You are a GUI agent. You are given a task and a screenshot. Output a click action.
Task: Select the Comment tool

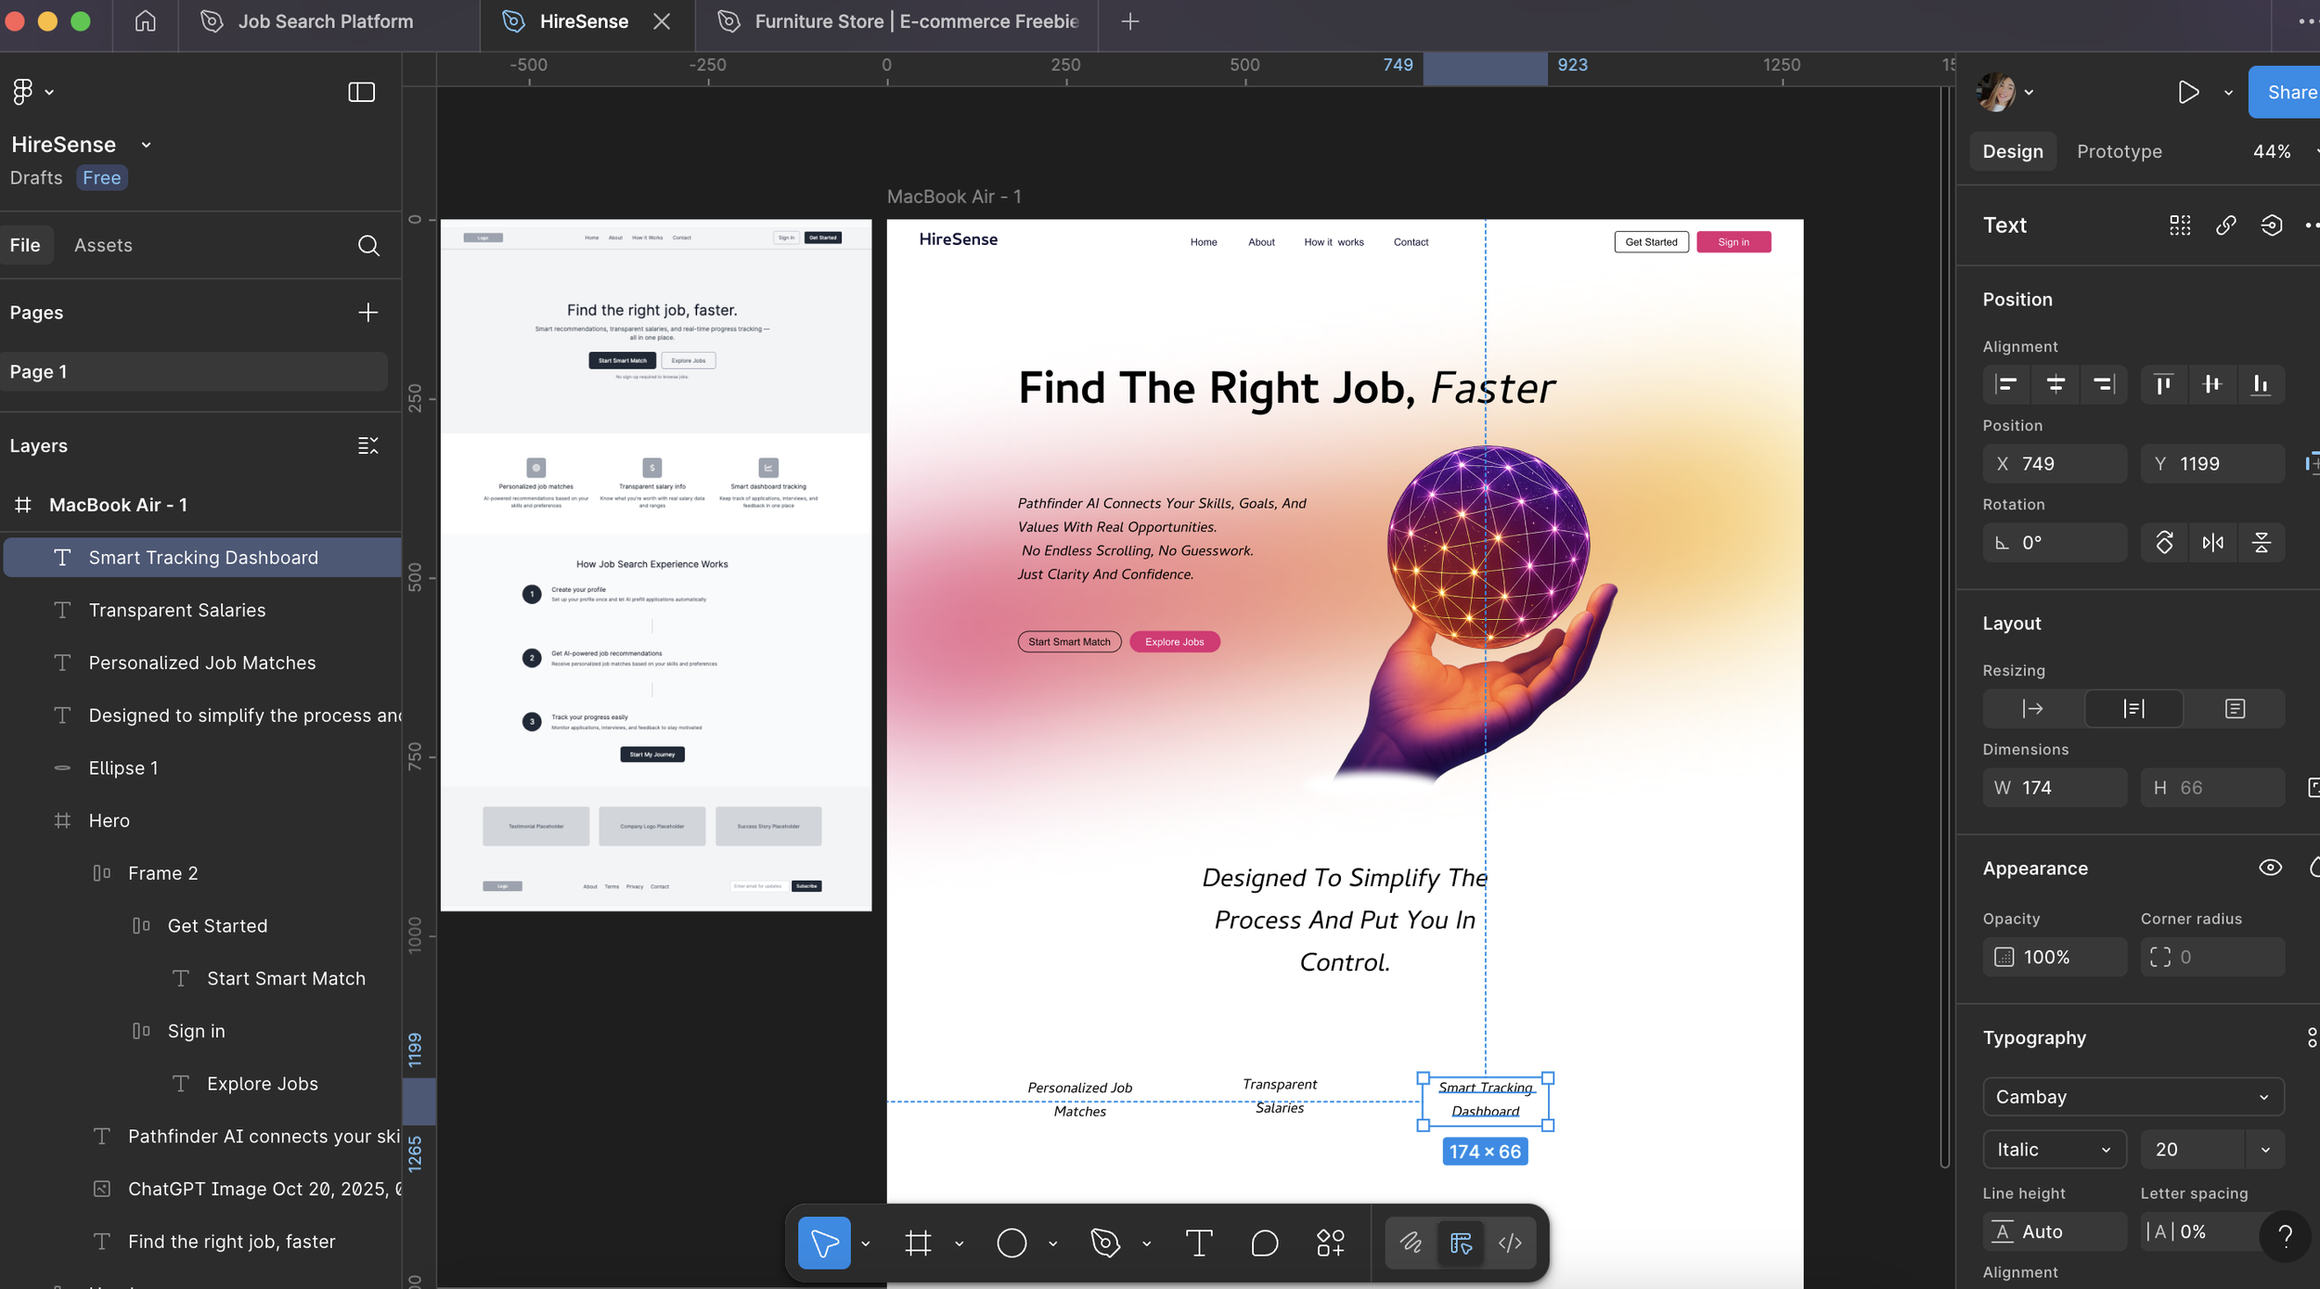tap(1264, 1243)
